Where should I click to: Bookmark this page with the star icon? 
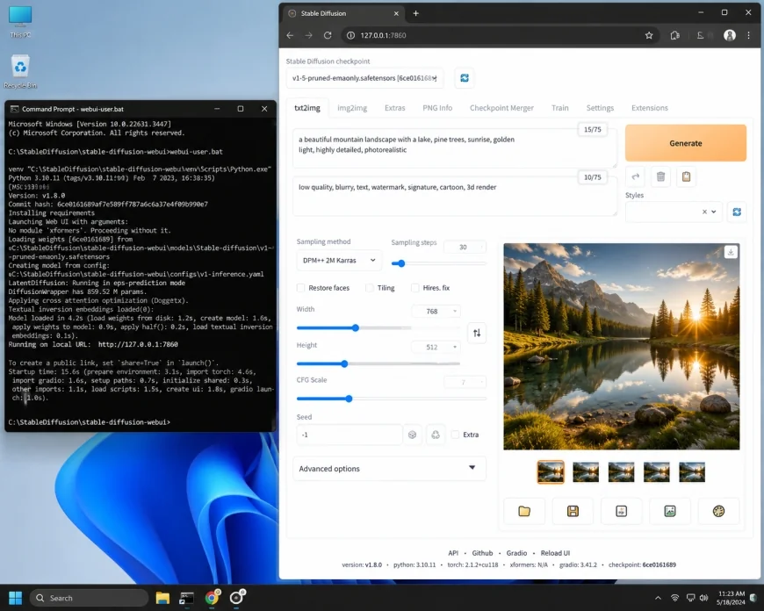click(649, 35)
